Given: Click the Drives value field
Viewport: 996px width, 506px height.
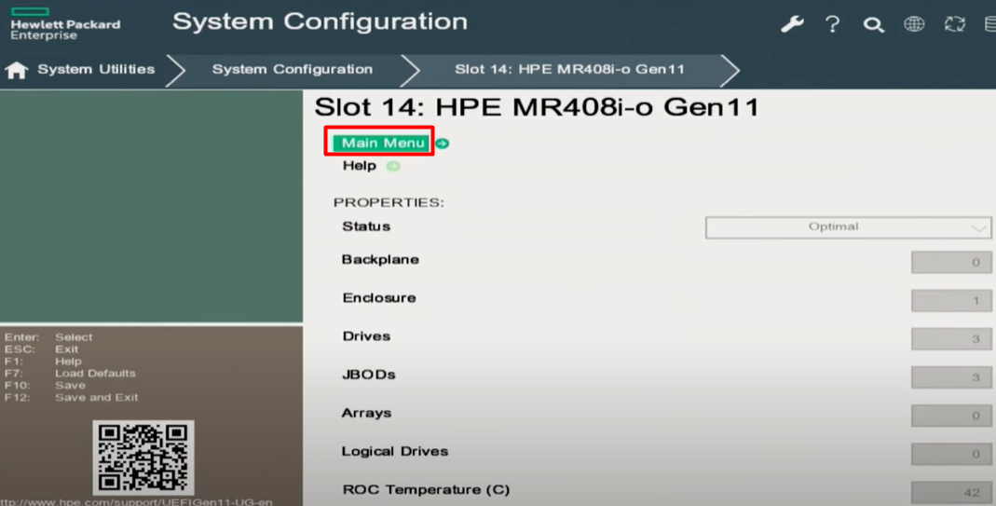Looking at the screenshot, I should click(x=951, y=339).
